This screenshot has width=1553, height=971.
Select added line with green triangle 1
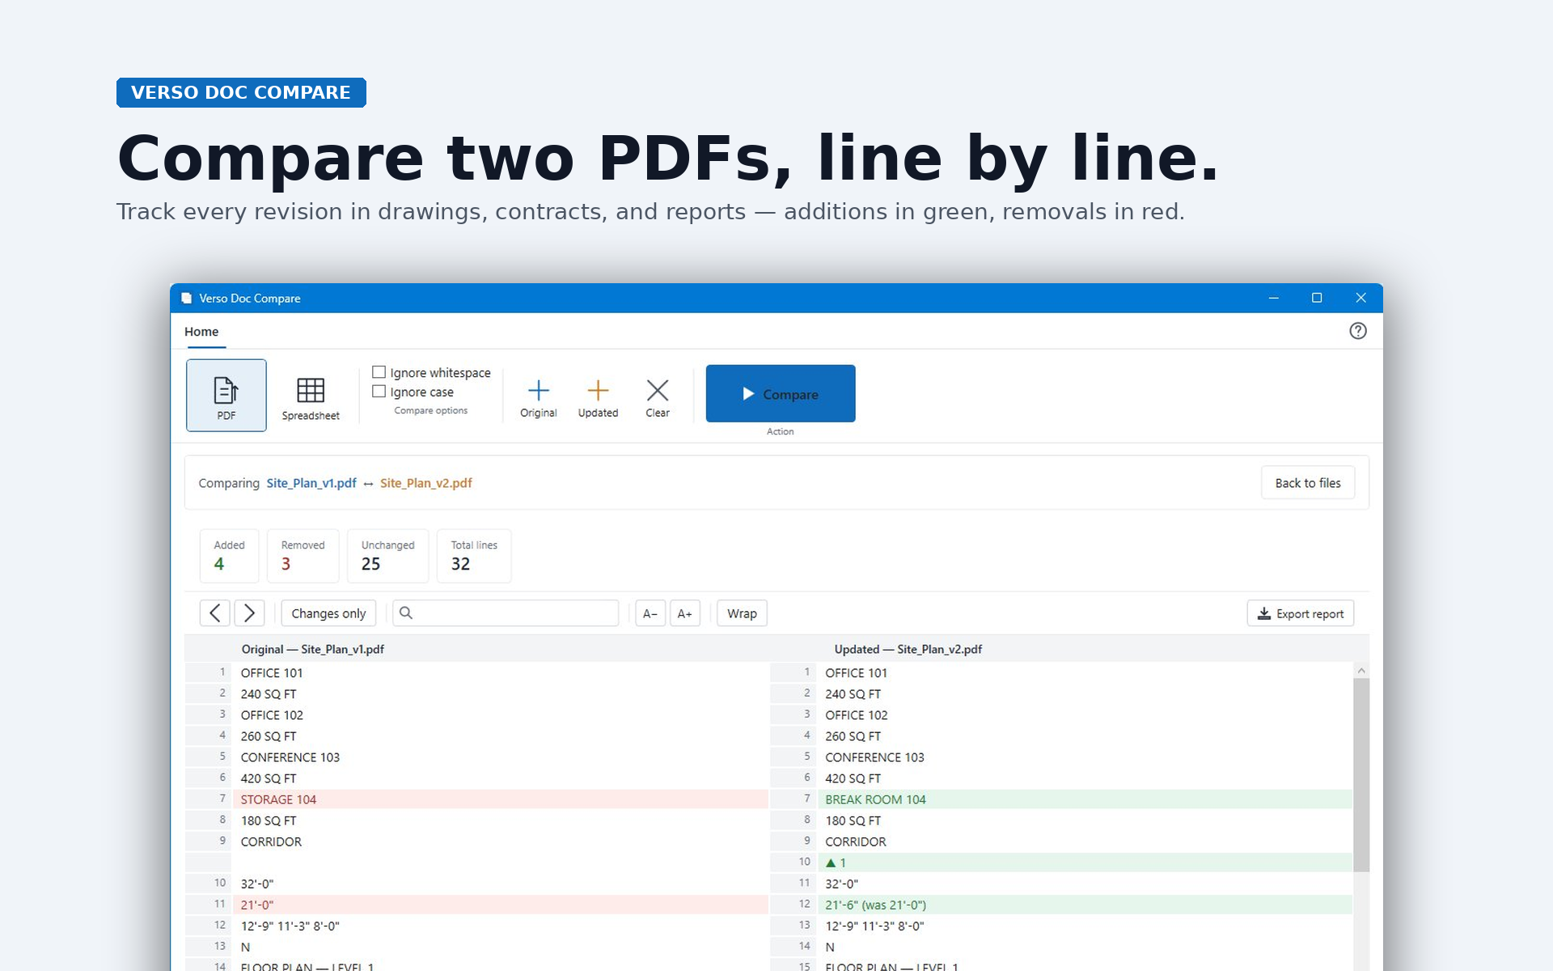click(1085, 863)
